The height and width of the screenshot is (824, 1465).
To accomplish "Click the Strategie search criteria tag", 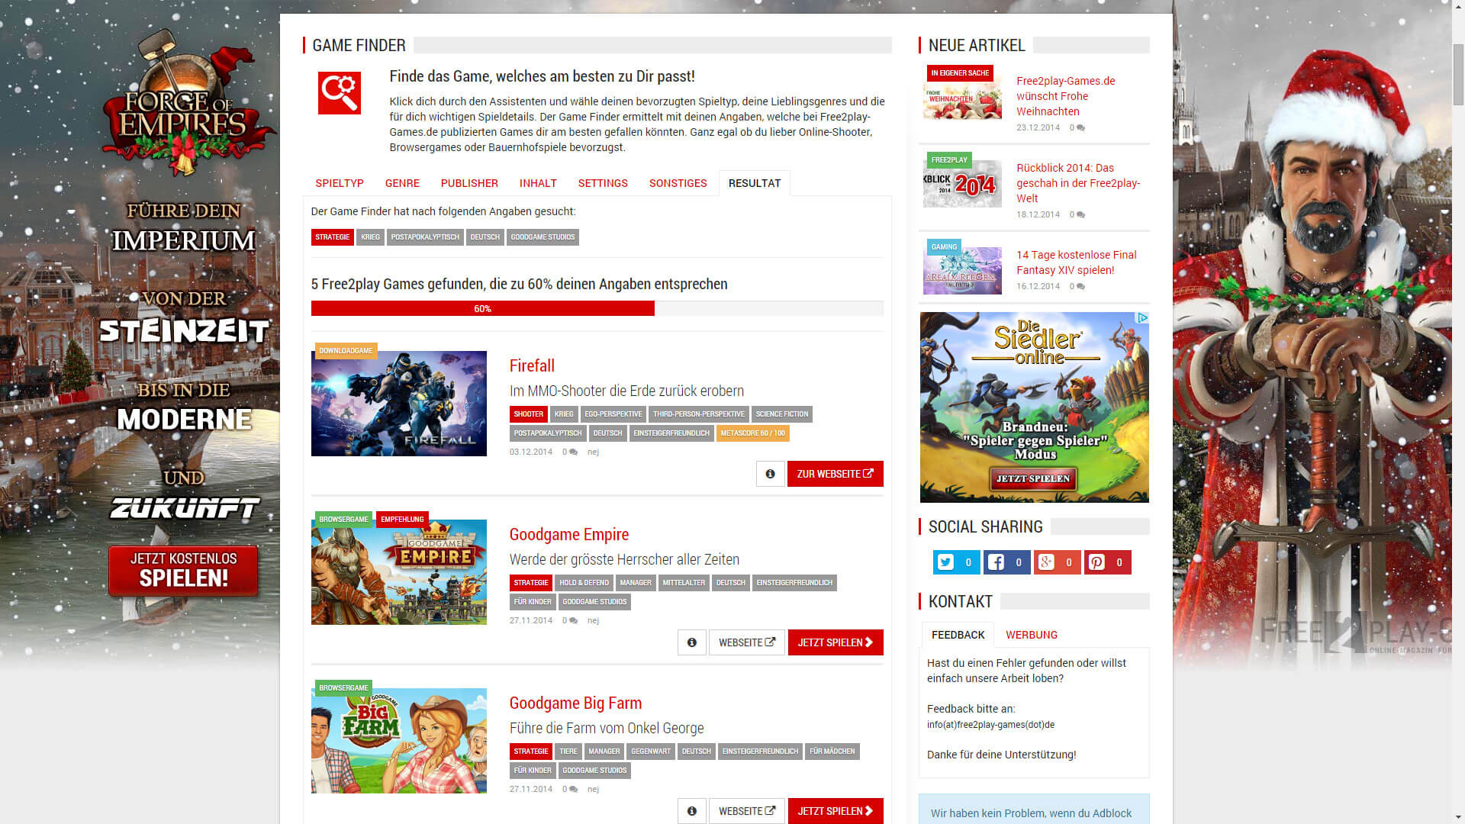I will (x=333, y=237).
